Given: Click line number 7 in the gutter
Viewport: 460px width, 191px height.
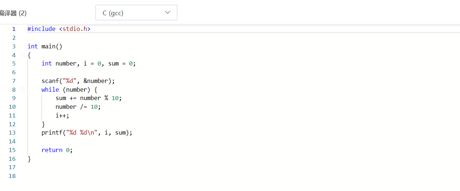Looking at the screenshot, I should (14, 81).
